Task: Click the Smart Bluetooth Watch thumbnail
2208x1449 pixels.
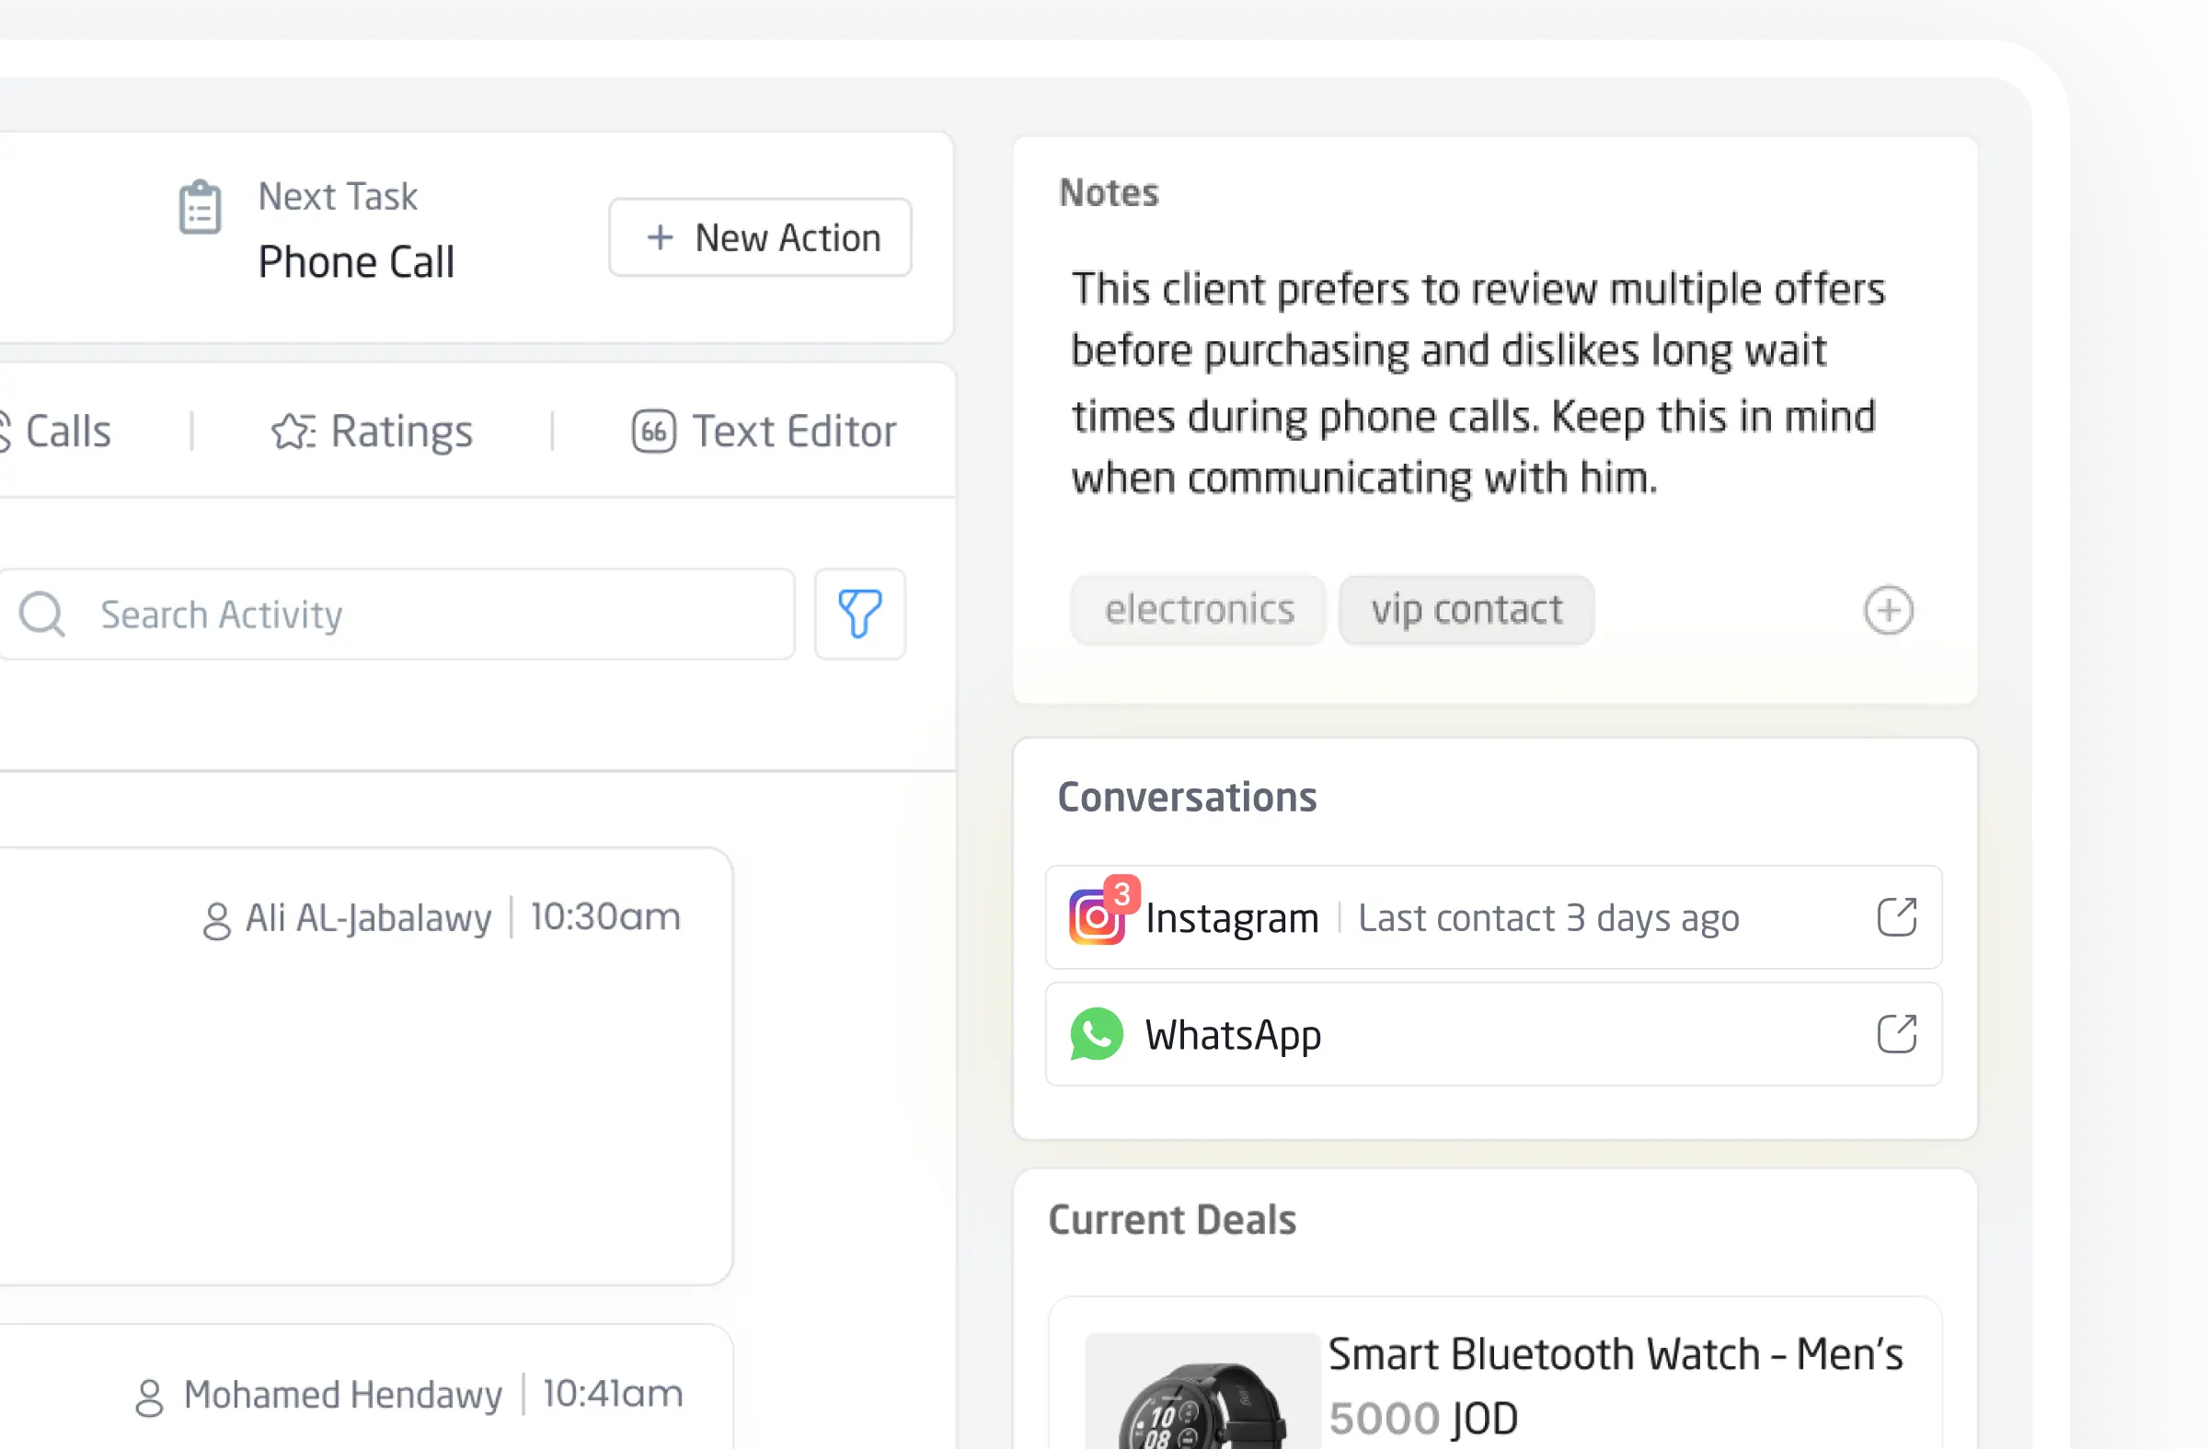Action: point(1203,1391)
